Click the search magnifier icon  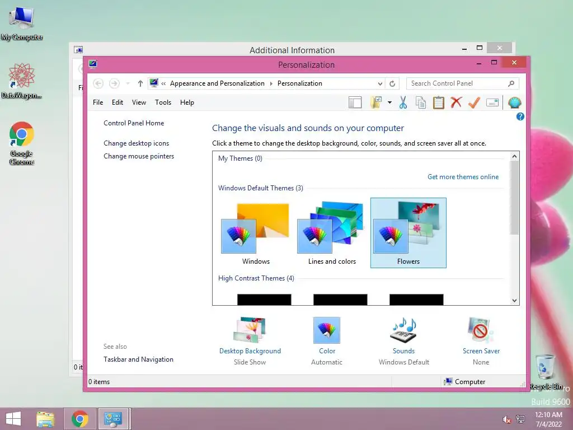[x=511, y=83]
